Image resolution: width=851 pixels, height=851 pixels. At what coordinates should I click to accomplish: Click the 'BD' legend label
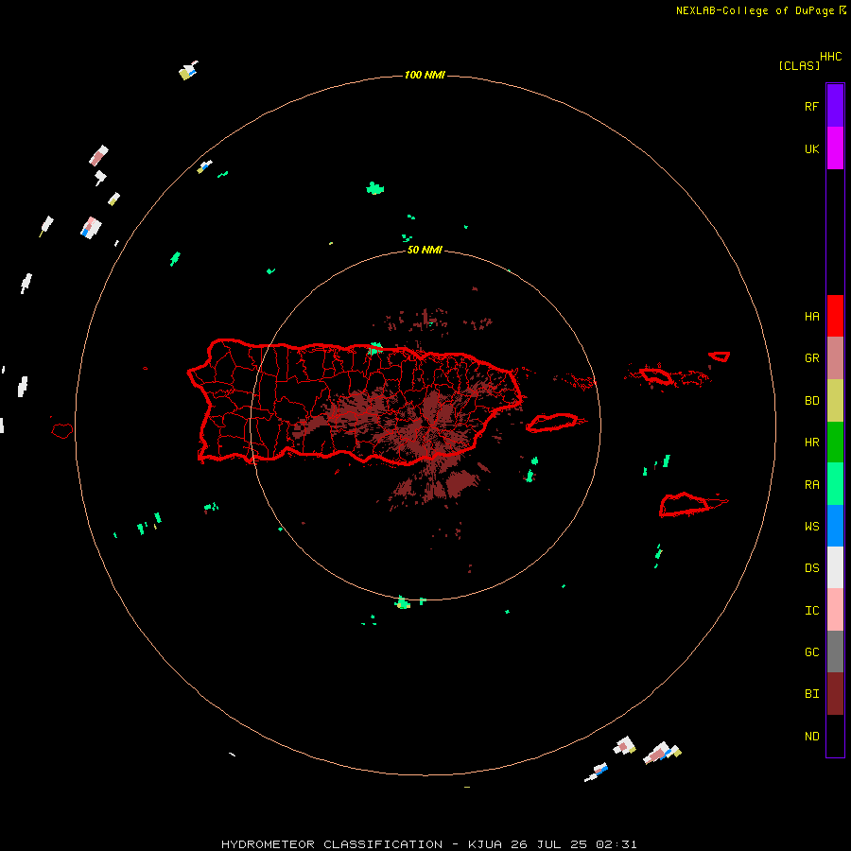(811, 401)
